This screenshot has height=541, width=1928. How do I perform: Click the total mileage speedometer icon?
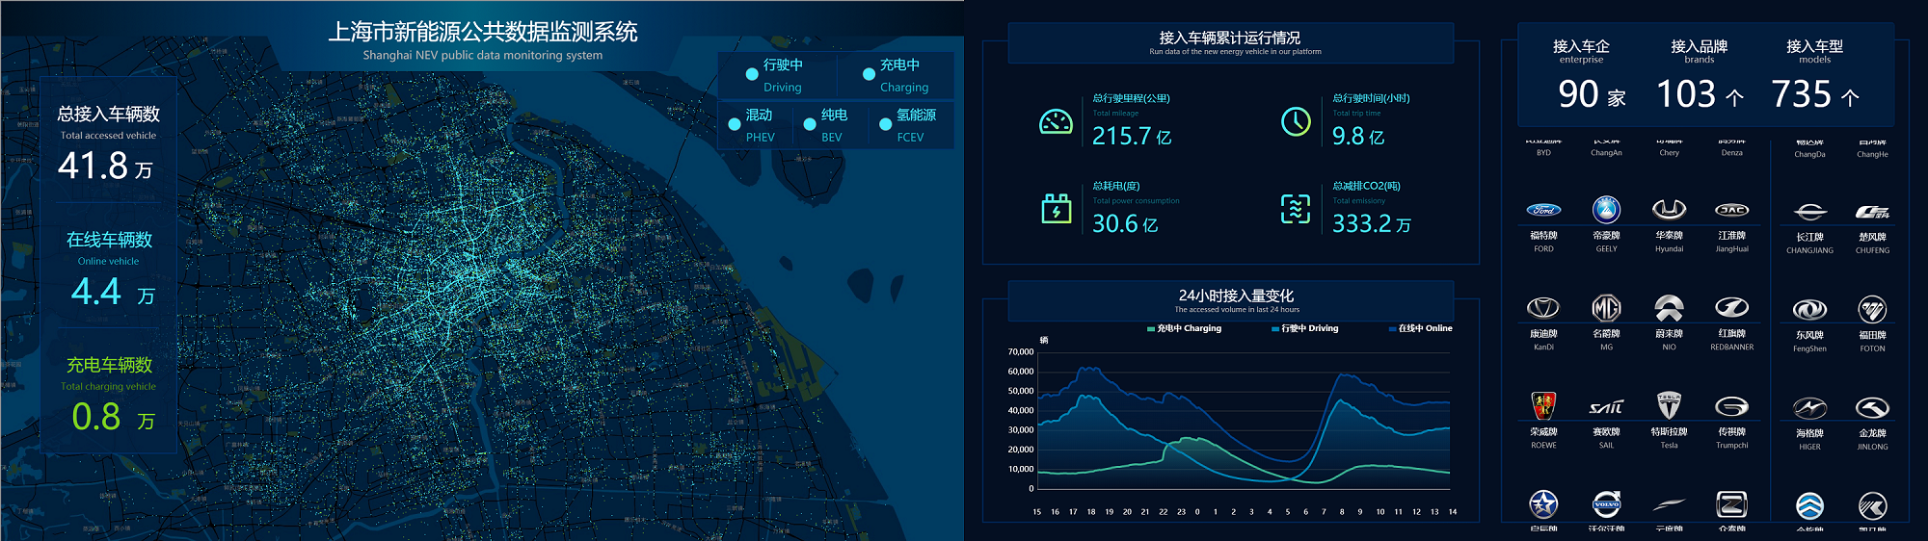coord(1056,121)
